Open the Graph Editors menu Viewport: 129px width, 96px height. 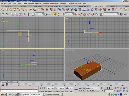[54, 4]
